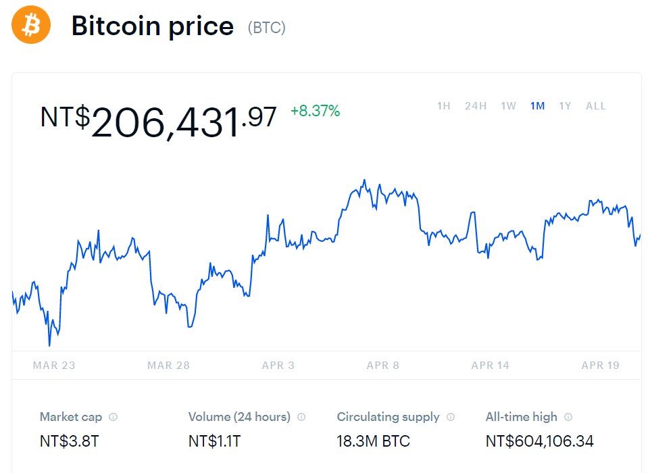
Task: Show the 1Y price chart
Action: point(565,106)
